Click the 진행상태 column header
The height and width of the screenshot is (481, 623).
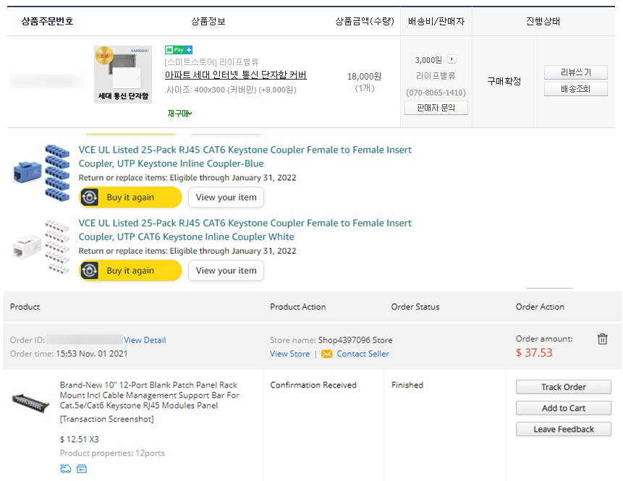coord(543,21)
